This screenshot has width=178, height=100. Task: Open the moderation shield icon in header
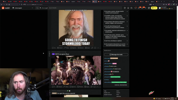coord(135,8)
